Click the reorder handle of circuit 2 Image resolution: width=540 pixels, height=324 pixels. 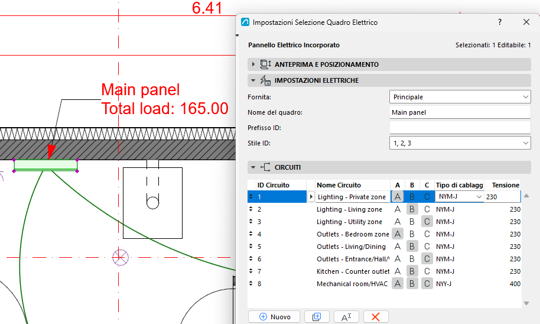251,209
